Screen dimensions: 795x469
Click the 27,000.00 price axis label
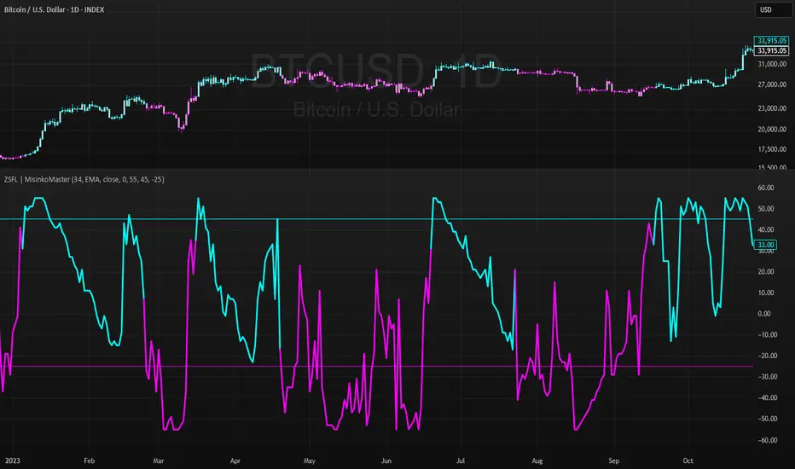click(x=772, y=84)
